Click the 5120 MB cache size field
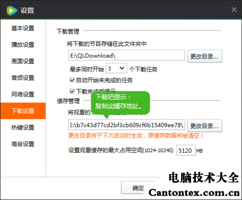This screenshot has height=200, width=242. point(186,150)
